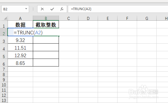Click cell containing 12.92
This screenshot has height=103, width=168.
[x=20, y=56]
